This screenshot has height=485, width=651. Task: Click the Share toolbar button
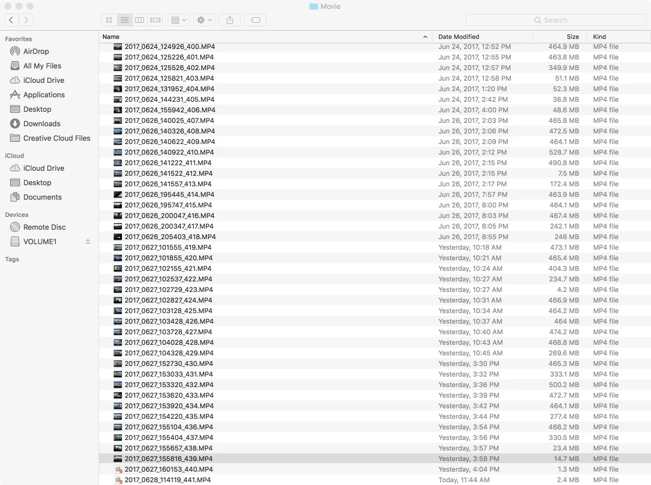coord(230,20)
